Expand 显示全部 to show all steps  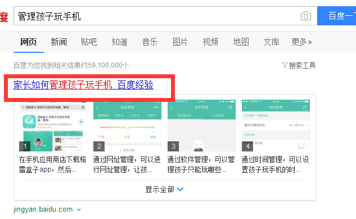tap(164, 189)
